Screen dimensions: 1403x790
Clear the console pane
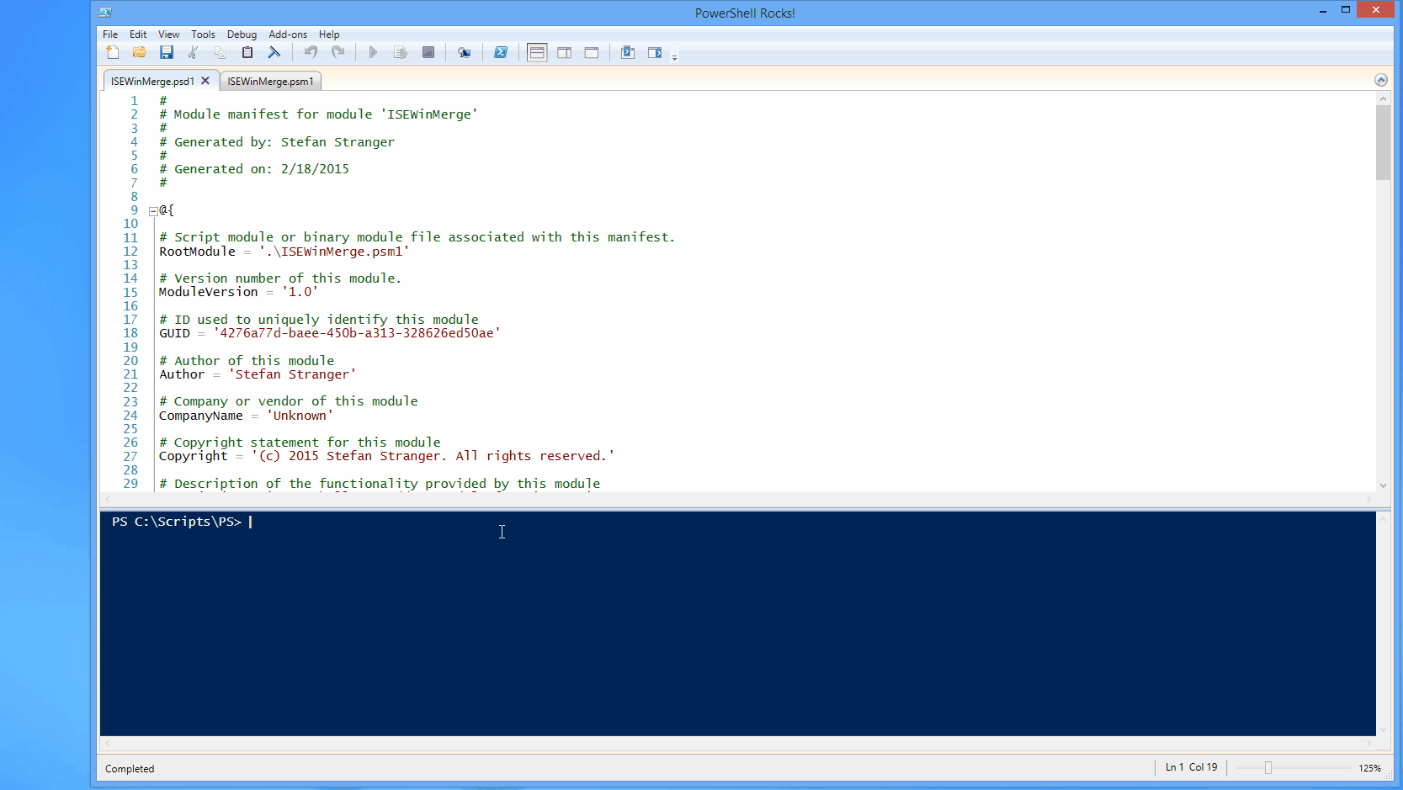(274, 52)
